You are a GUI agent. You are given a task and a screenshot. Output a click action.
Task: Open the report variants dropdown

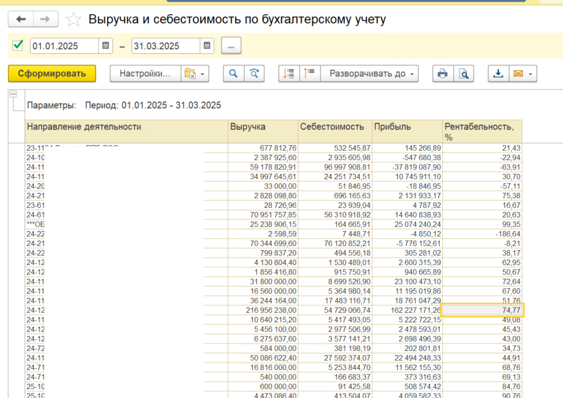tap(195, 74)
